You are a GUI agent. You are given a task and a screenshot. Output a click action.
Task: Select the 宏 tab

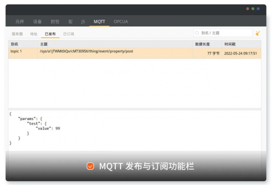tap(70, 21)
